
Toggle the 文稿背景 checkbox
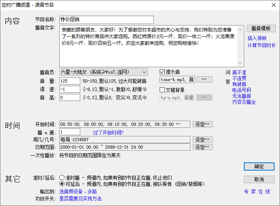click(162, 90)
